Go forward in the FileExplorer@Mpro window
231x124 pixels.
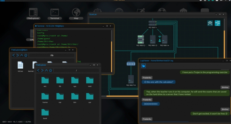point(18,55)
